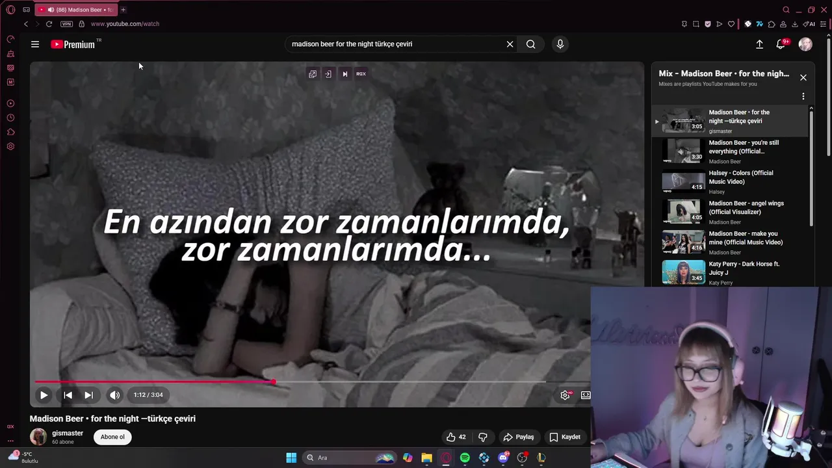Click the skip-next overlay icon on video
The image size is (832, 468).
tap(345, 74)
